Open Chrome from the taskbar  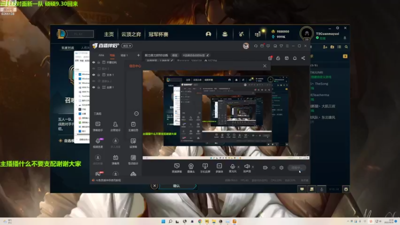pos(199,221)
